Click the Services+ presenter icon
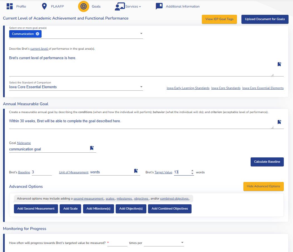 [x=120, y=6]
